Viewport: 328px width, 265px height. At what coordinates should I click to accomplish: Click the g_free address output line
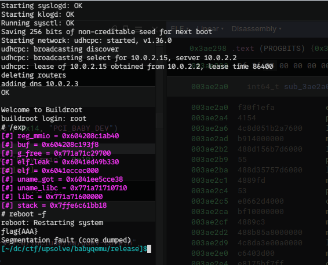pyautogui.click(x=56, y=153)
